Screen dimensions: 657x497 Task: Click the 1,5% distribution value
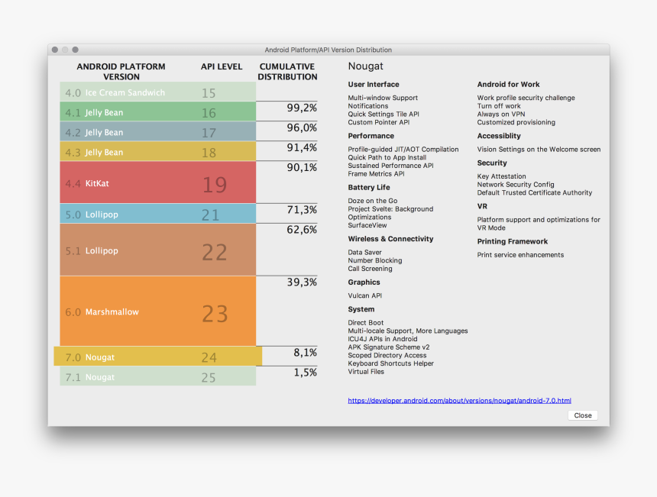point(305,373)
